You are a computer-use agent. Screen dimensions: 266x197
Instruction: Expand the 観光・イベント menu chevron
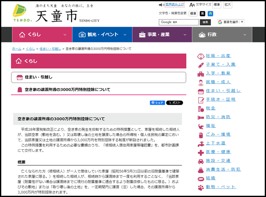pos(125,35)
